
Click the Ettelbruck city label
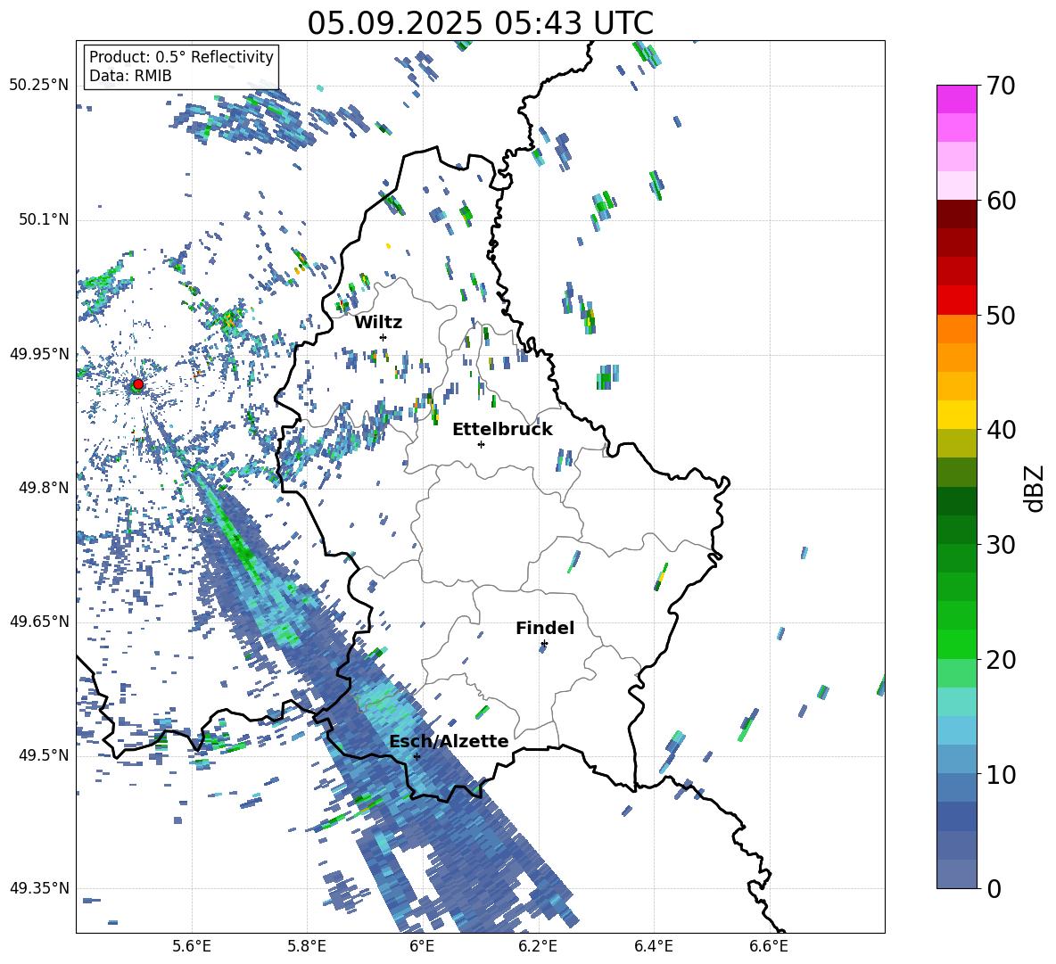pyautogui.click(x=502, y=430)
